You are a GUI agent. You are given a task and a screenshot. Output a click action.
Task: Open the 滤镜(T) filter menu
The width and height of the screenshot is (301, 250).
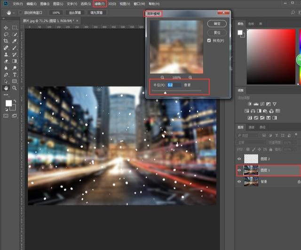[100, 4]
